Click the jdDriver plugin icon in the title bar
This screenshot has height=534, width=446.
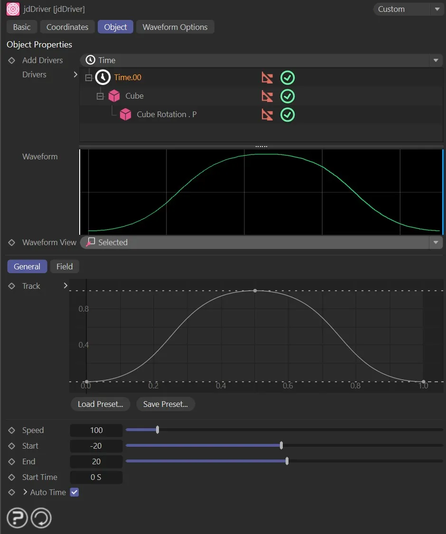point(12,9)
